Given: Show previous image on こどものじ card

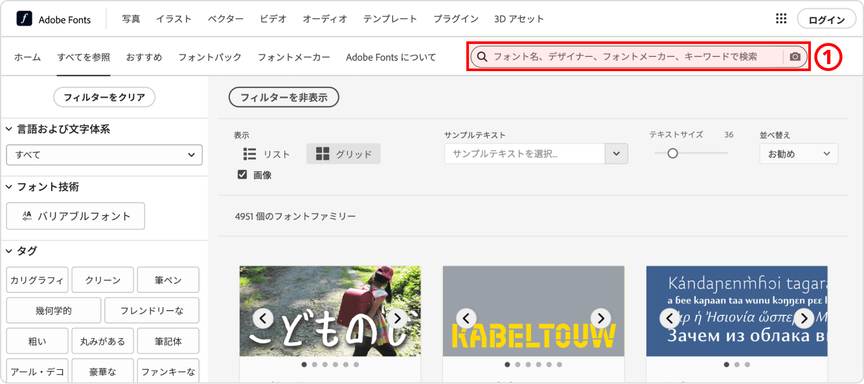Looking at the screenshot, I should pos(262,318).
